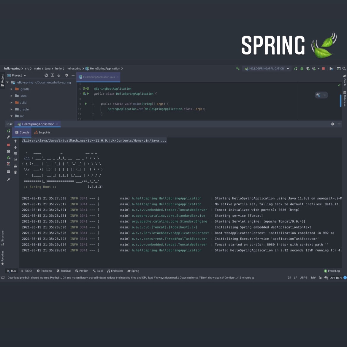Print console output with printer icon
This screenshot has width=347, height=347.
coord(15,166)
